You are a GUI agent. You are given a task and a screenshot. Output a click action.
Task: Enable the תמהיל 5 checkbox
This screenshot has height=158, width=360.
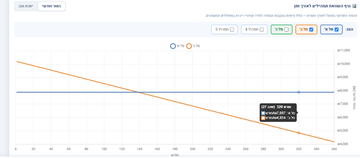232,30
